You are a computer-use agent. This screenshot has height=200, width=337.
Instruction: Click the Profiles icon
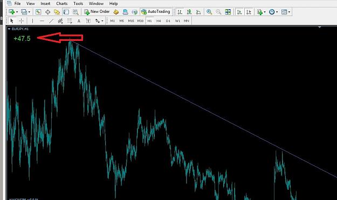coord(24,12)
